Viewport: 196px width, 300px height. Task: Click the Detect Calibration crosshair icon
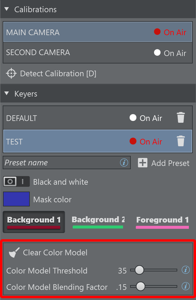[x=11, y=74]
